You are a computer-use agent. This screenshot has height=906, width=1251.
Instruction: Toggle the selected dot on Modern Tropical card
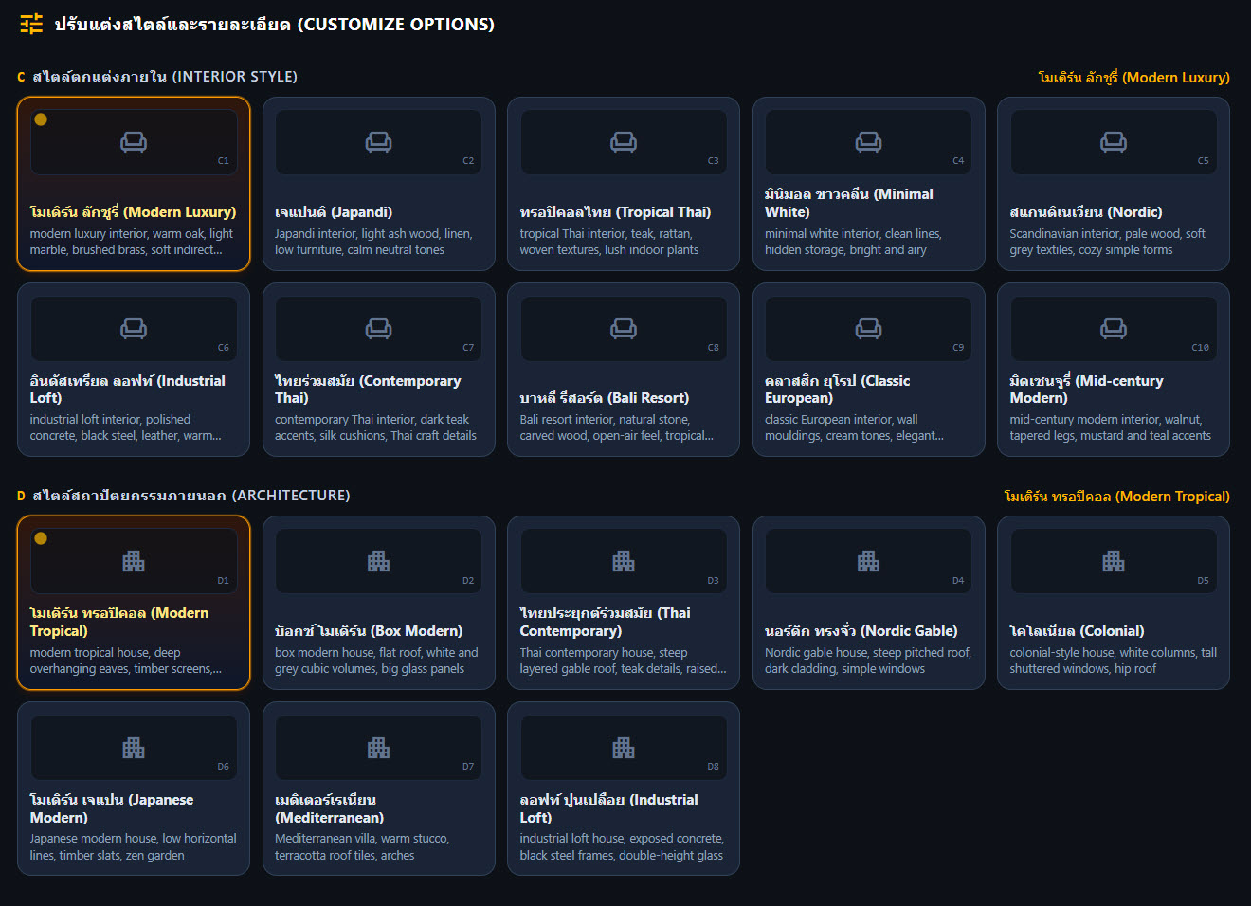(x=41, y=538)
